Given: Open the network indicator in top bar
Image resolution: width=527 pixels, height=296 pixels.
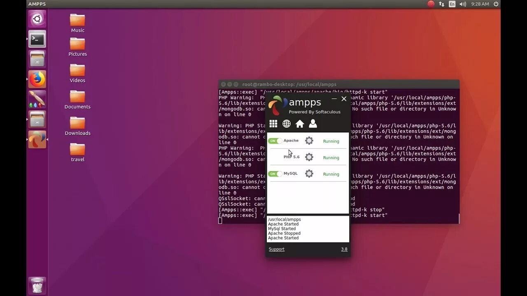Looking at the screenshot, I should point(441,4).
